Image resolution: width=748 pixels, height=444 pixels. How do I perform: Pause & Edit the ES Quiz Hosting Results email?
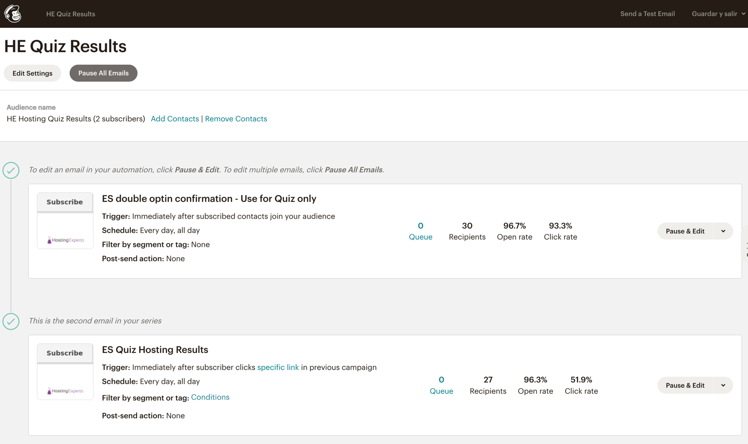tap(685, 386)
